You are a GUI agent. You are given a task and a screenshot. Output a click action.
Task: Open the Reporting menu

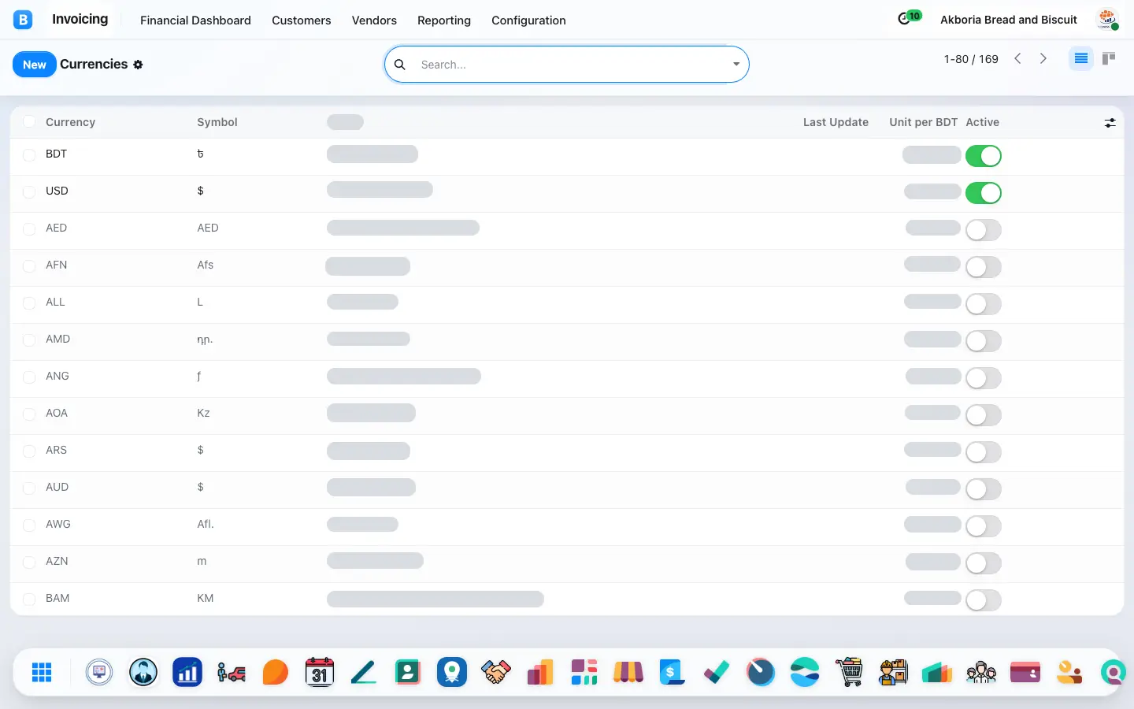(x=444, y=20)
